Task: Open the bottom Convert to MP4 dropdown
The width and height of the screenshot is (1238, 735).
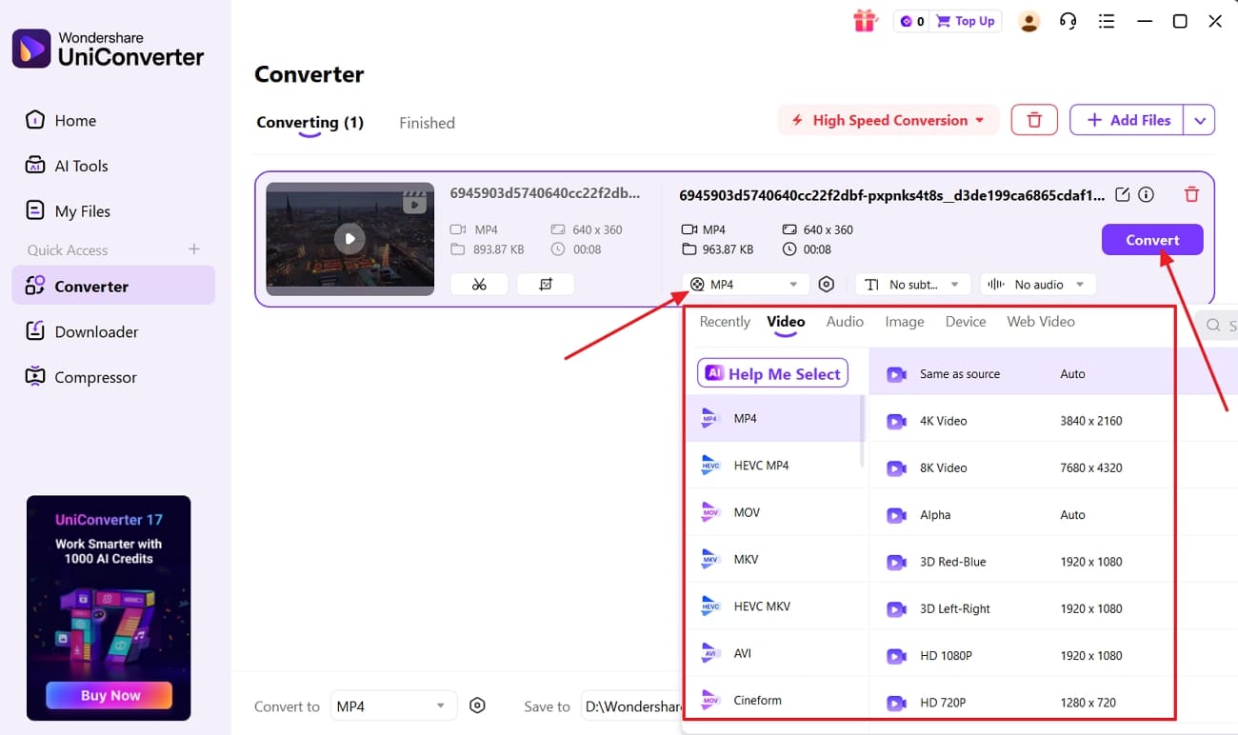Action: [x=393, y=705]
